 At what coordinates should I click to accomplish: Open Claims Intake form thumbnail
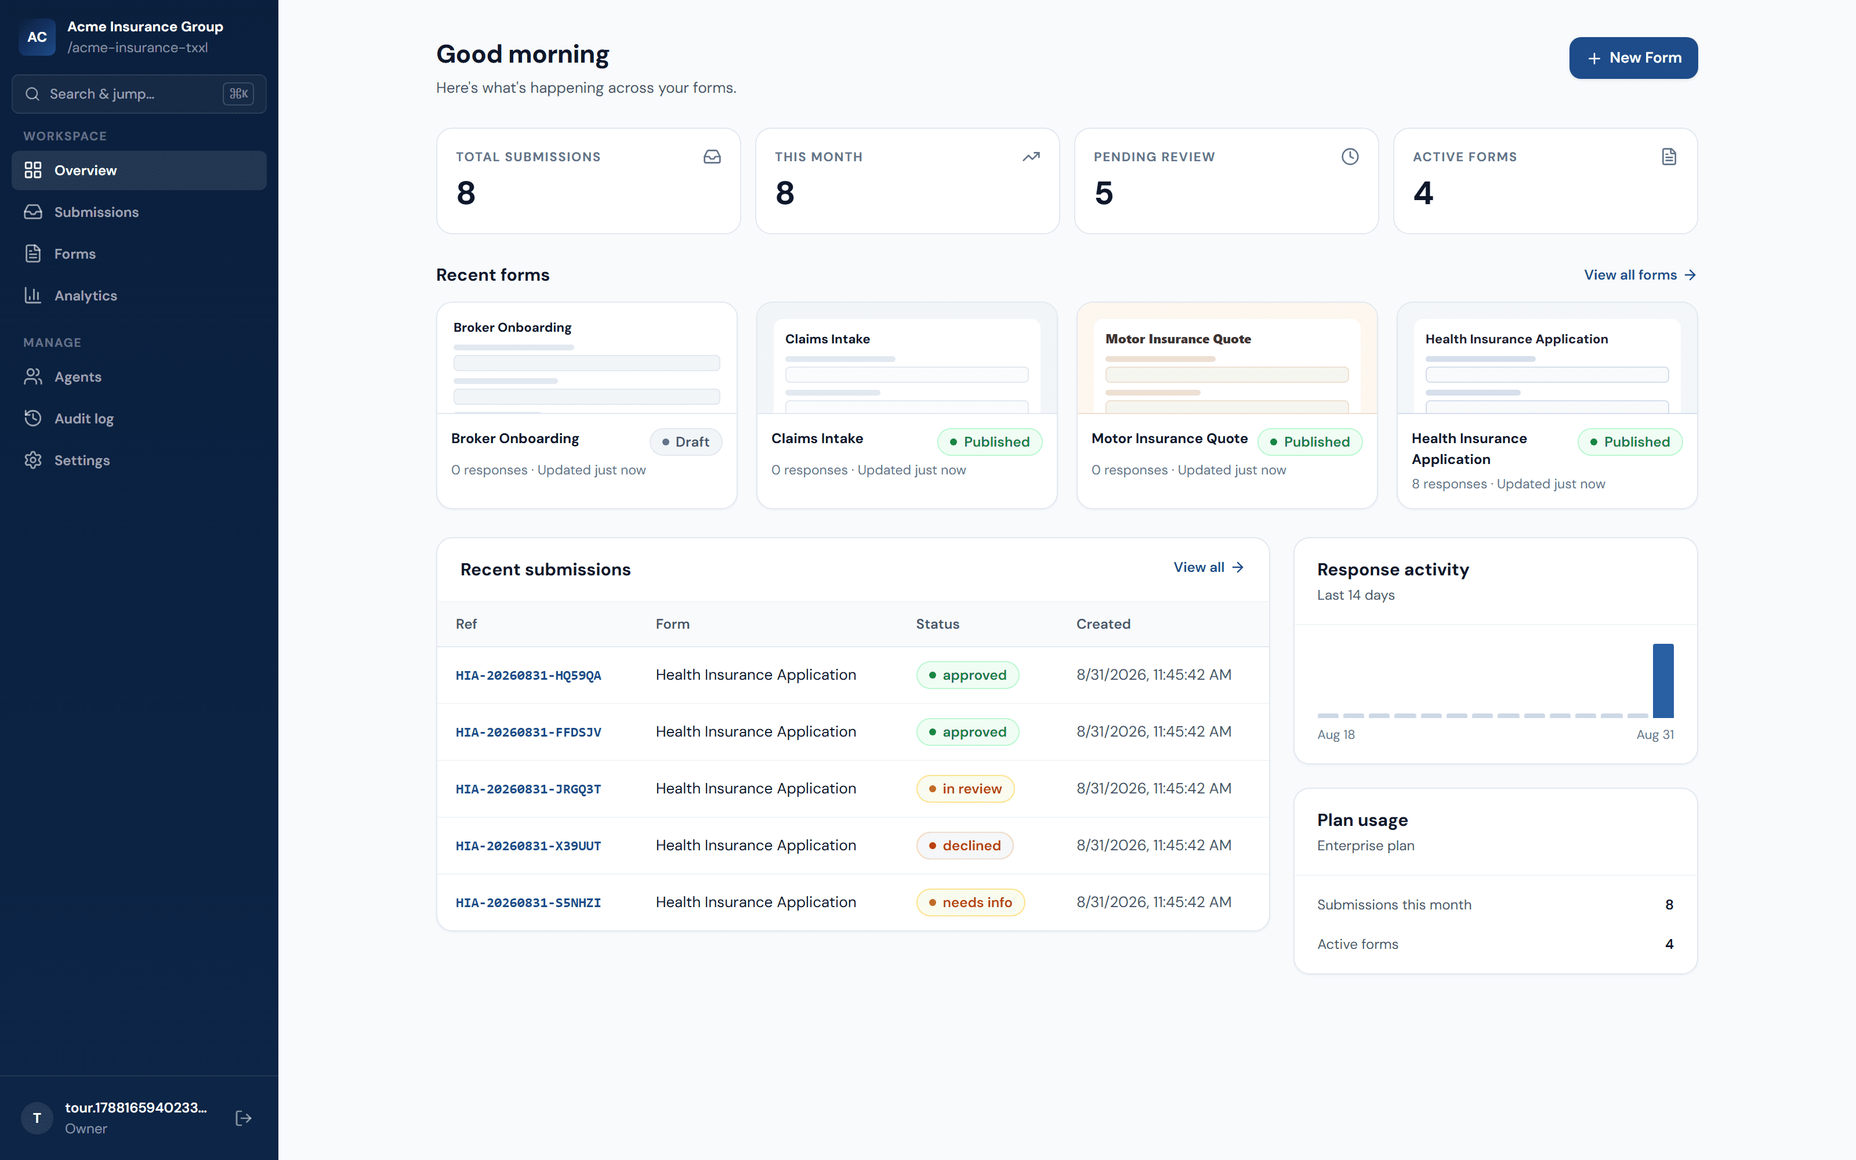907,358
